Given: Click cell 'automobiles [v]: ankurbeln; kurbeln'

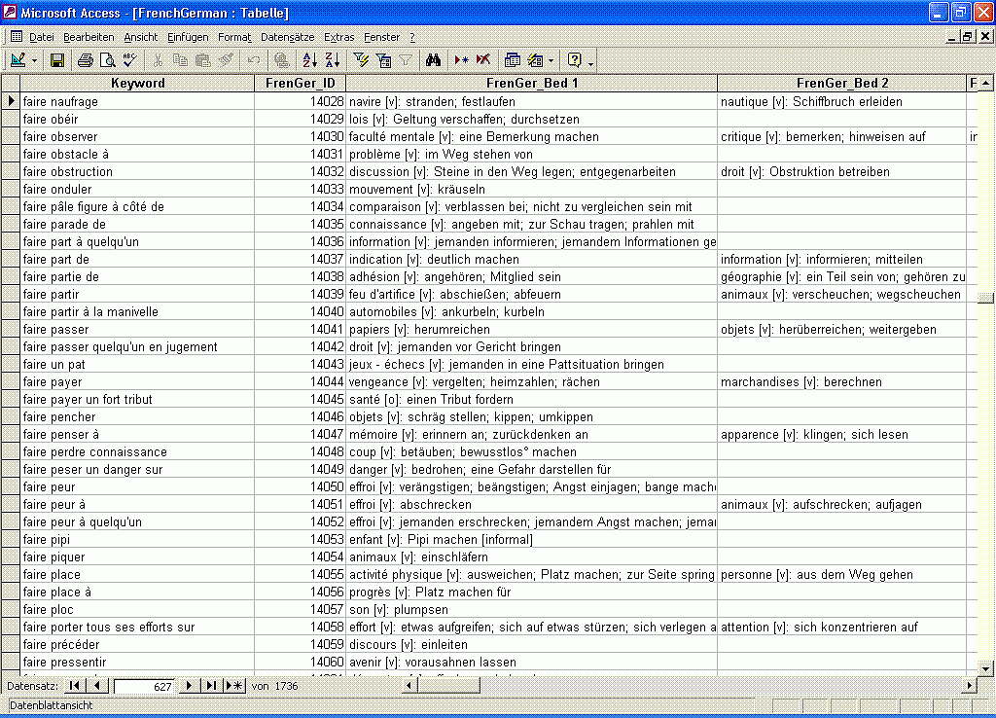Looking at the screenshot, I should 532,312.
